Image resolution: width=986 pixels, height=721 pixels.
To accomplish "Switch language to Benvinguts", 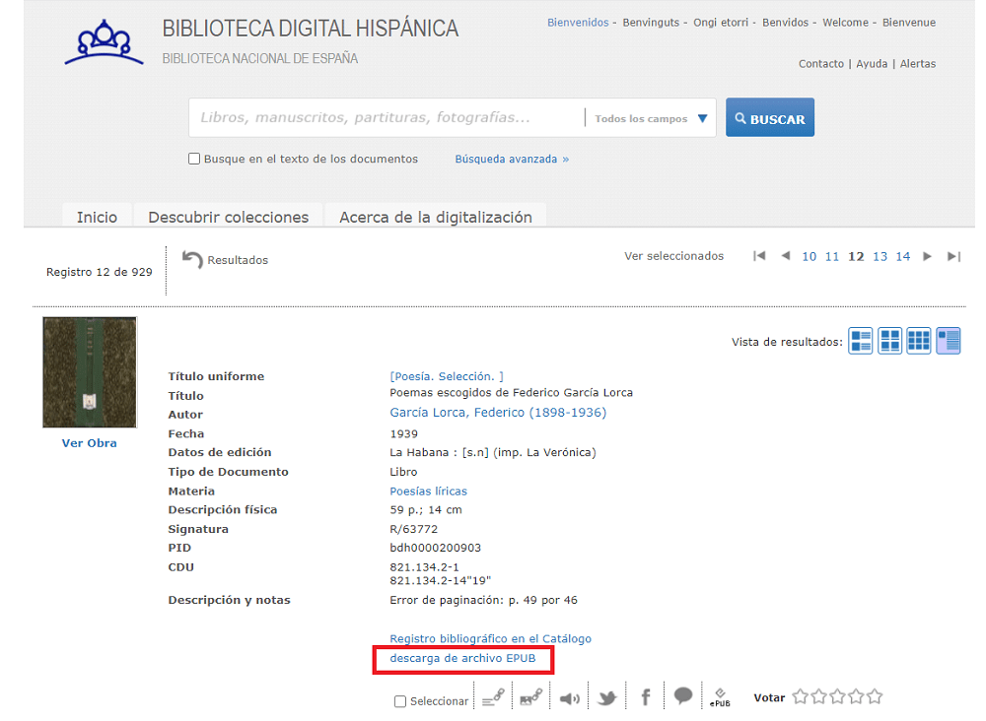I will (x=651, y=23).
